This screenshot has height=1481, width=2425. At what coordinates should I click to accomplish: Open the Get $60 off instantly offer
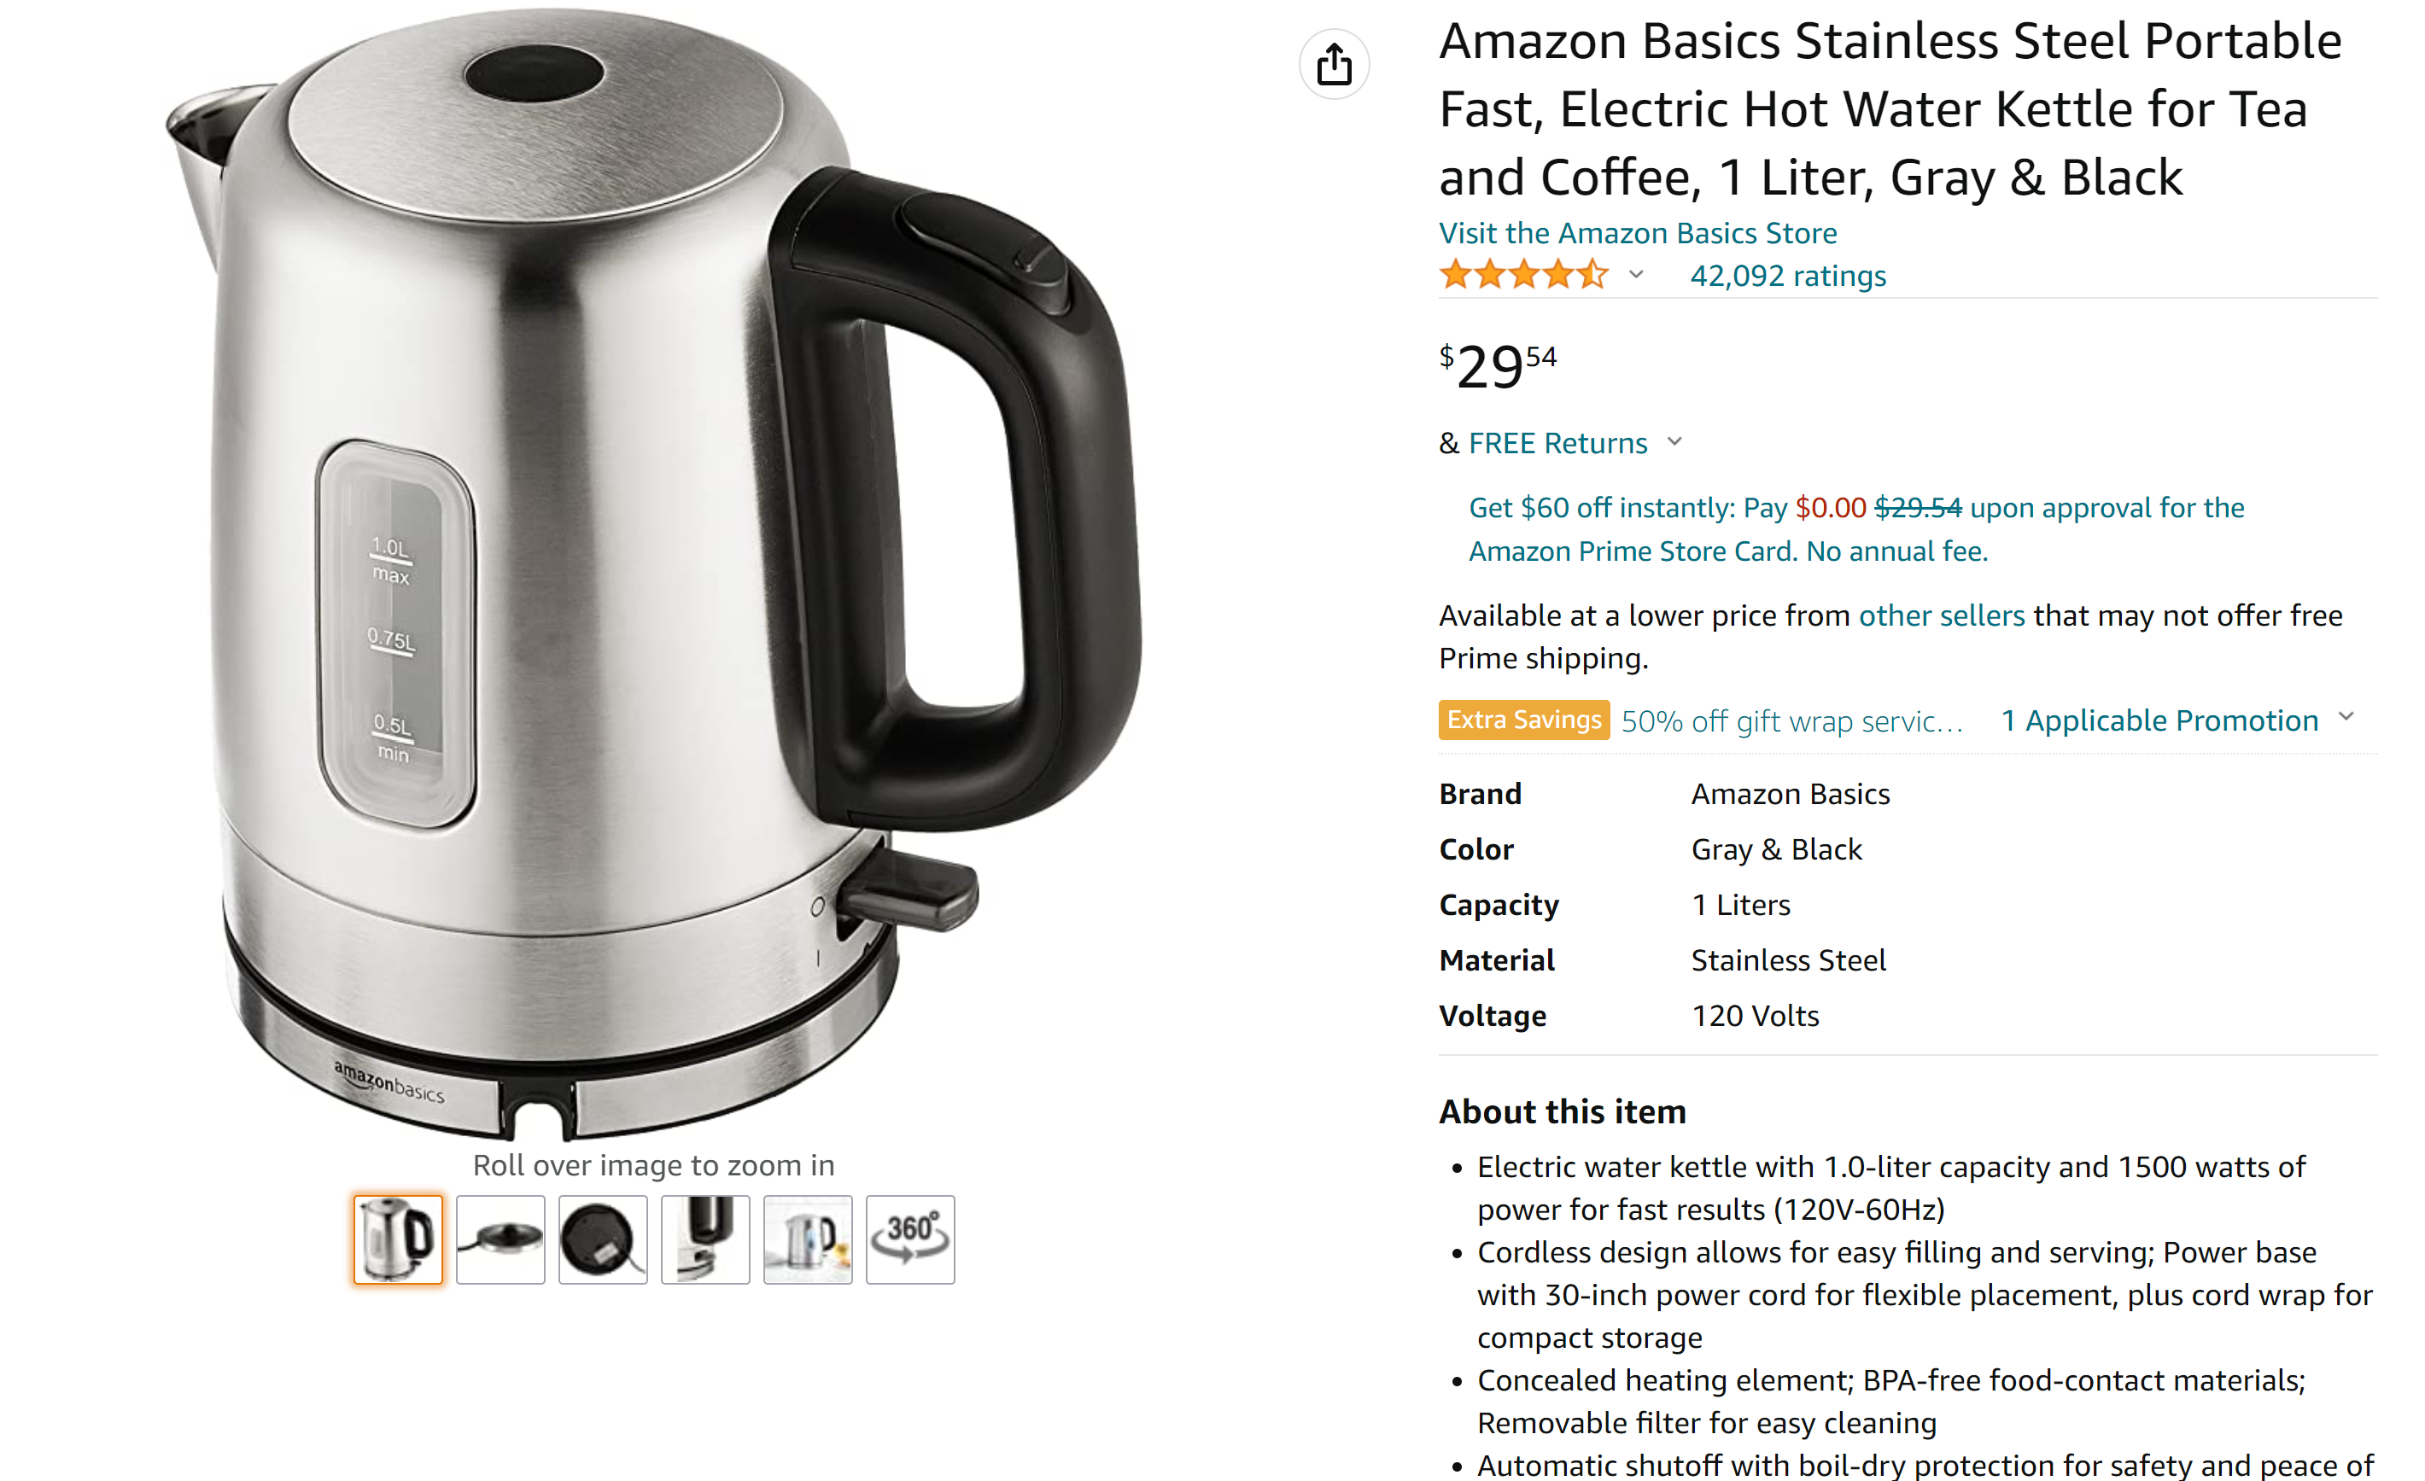[1856, 529]
